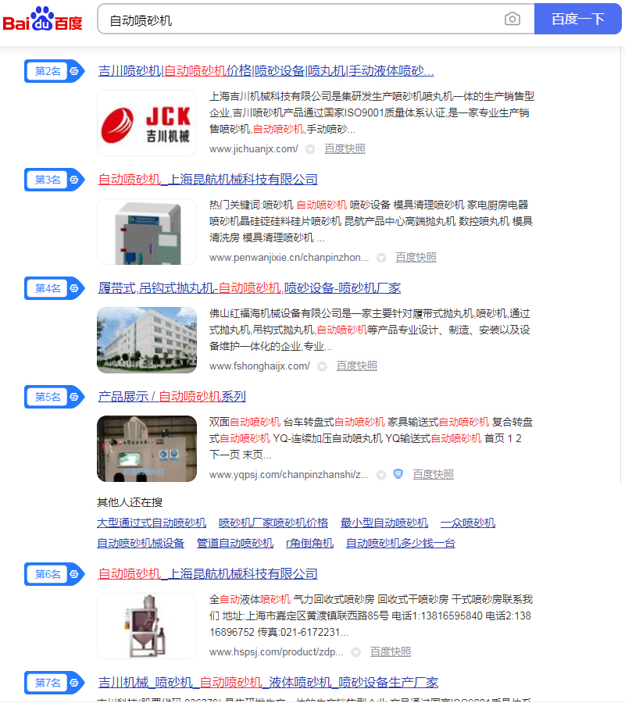Open result title 吉川喷砂机|自动喷砂机价格
The height and width of the screenshot is (703, 625).
point(266,71)
